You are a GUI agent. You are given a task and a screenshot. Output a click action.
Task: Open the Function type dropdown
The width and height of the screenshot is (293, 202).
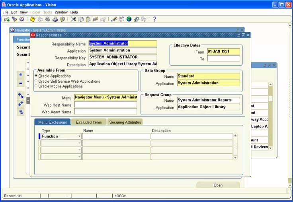(79, 136)
